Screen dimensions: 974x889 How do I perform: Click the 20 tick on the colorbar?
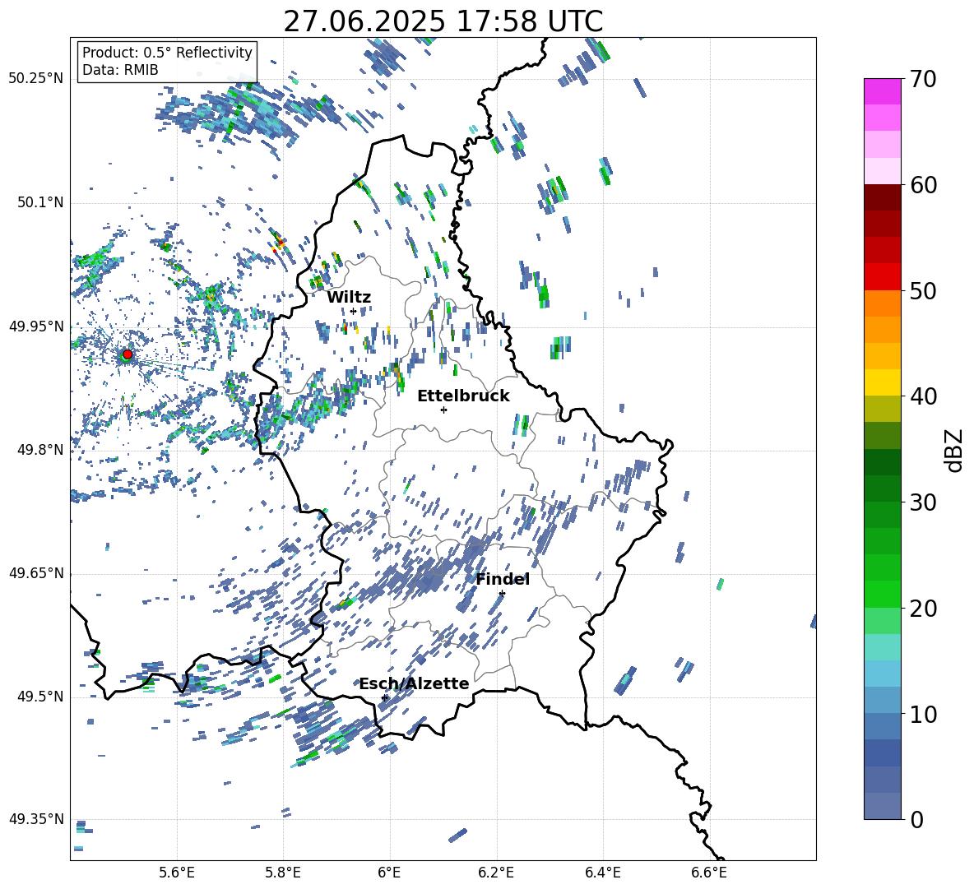coord(923,608)
